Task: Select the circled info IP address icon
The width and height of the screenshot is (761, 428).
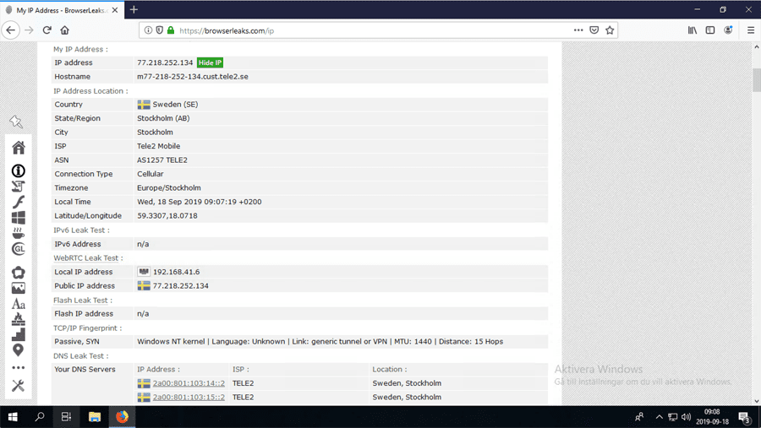Action: pyautogui.click(x=19, y=171)
